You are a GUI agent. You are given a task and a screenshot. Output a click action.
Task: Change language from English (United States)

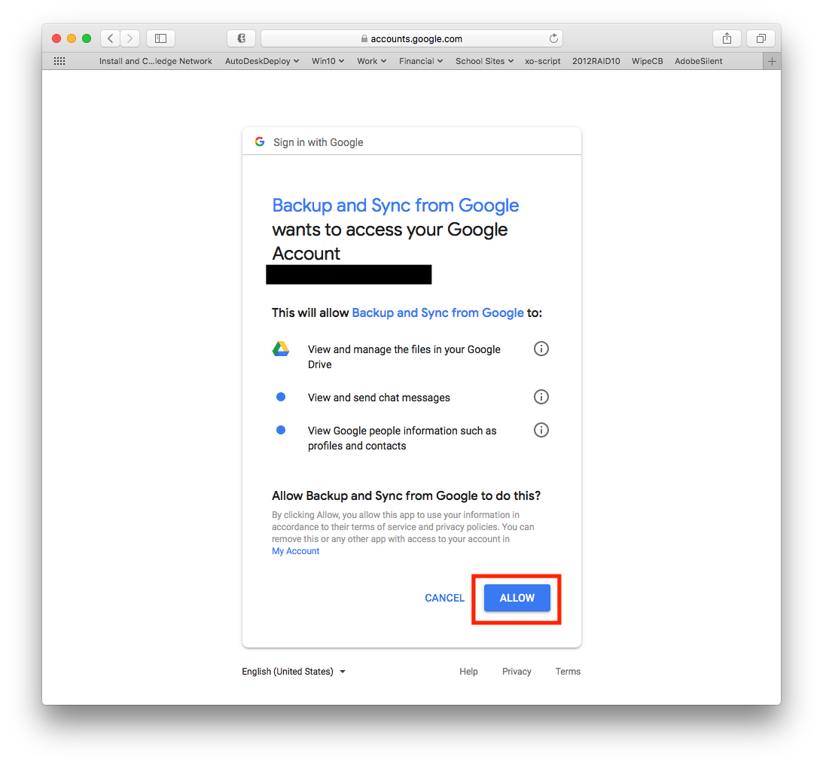(294, 672)
